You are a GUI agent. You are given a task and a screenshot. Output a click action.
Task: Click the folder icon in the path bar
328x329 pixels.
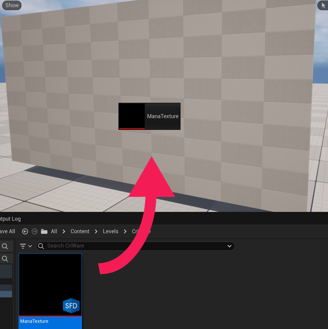click(x=44, y=232)
